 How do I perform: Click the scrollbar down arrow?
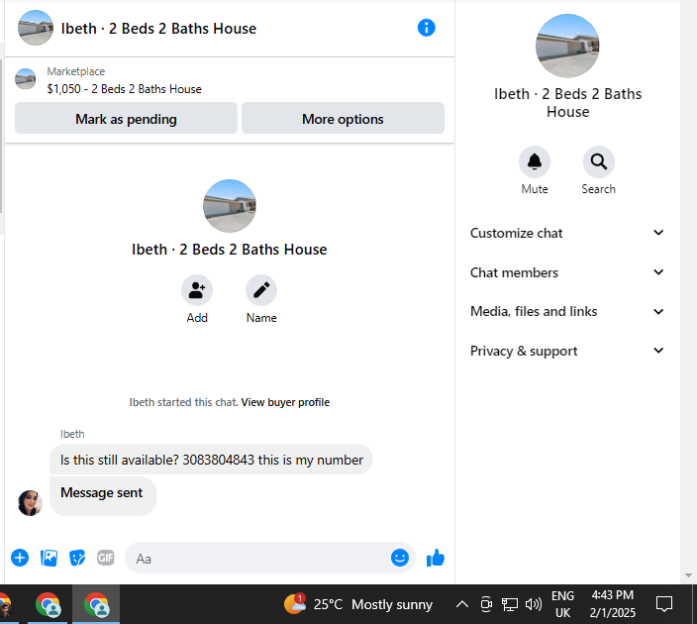(688, 575)
